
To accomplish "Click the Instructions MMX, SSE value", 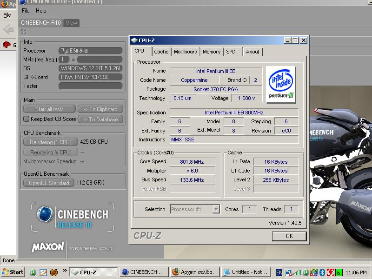I will 234,139.
